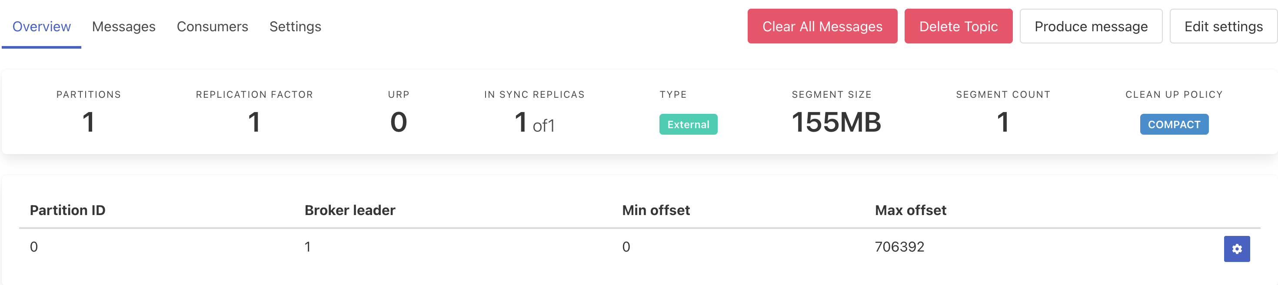1278x285 pixels.
Task: Click the Max offset column header
Action: coord(910,210)
